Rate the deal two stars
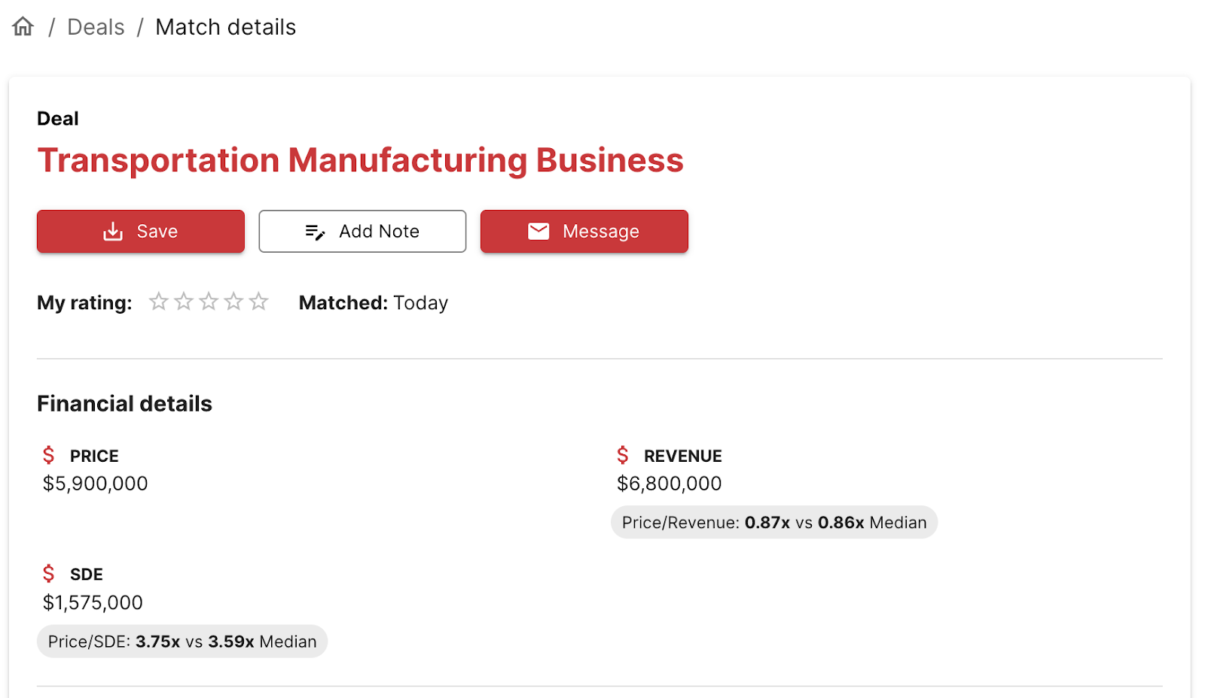 184,302
